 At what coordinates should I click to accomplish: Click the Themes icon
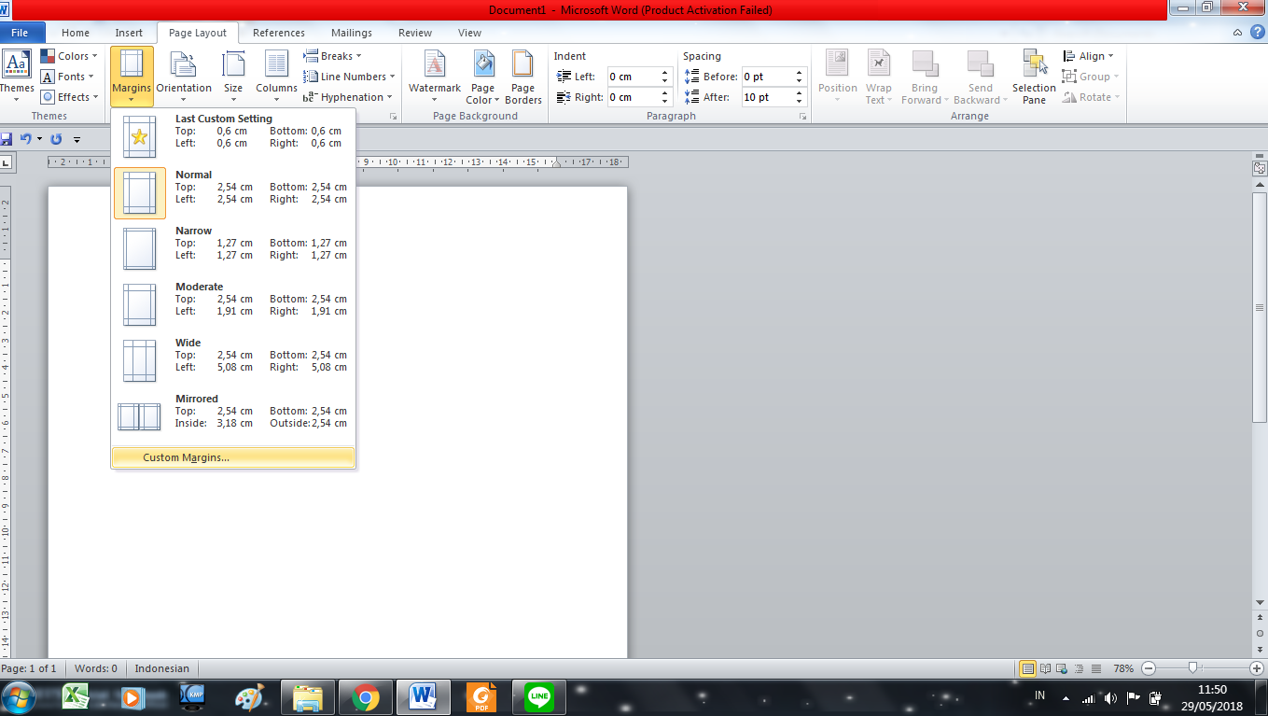point(17,70)
